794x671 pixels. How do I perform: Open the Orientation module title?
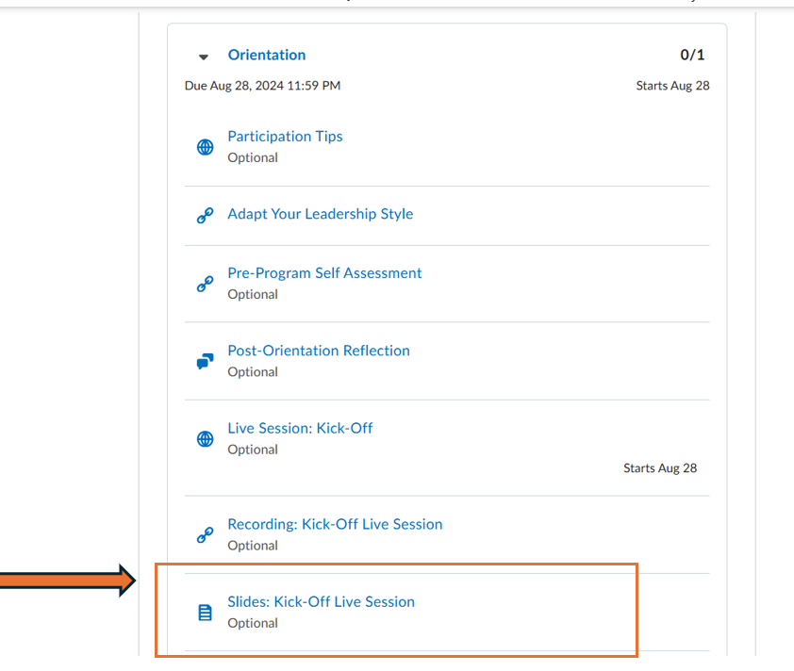267,55
